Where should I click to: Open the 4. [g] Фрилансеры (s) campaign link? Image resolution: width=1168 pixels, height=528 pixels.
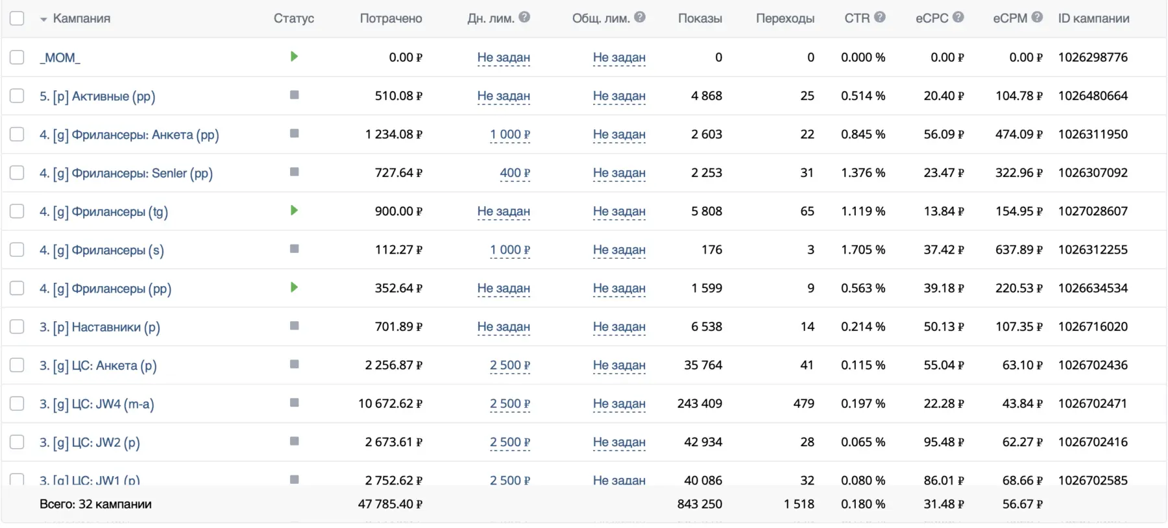pyautogui.click(x=101, y=250)
